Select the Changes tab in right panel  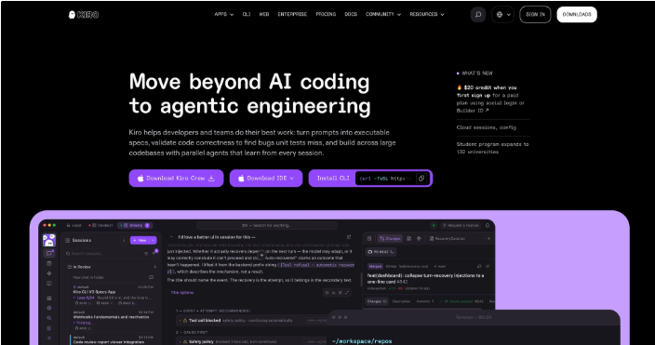coord(390,238)
